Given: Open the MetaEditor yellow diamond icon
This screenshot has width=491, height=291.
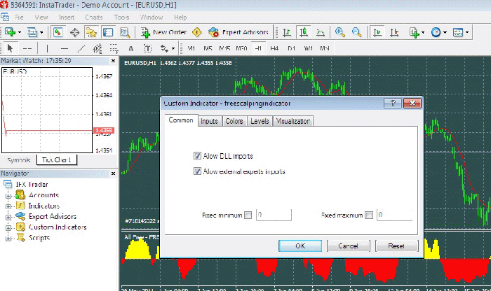Looking at the screenshot, I should 196,32.
